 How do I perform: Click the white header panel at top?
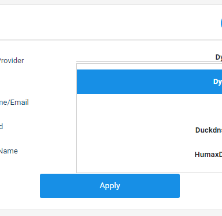pyautogui.click(x=110, y=23)
